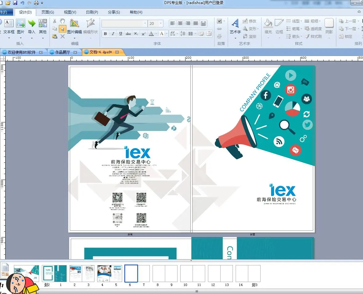Open the font size dropdown

pos(161,24)
